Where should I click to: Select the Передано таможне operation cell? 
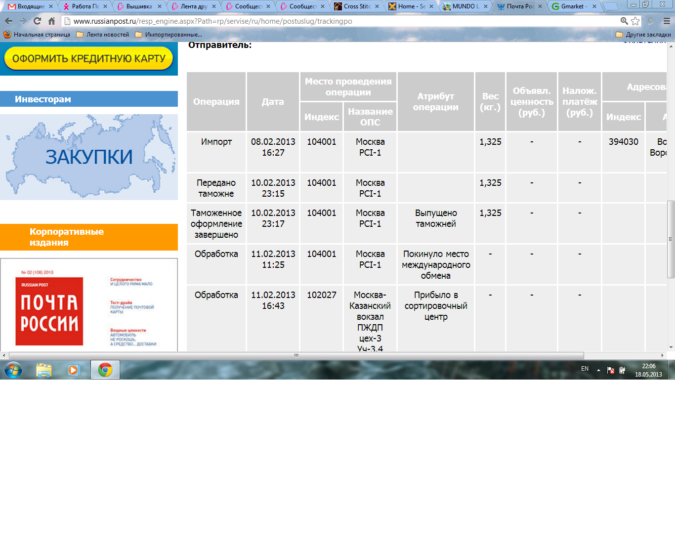coord(216,188)
